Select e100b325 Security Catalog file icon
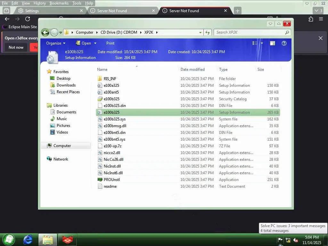Image resolution: width=328 pixels, height=246 pixels. click(100, 99)
